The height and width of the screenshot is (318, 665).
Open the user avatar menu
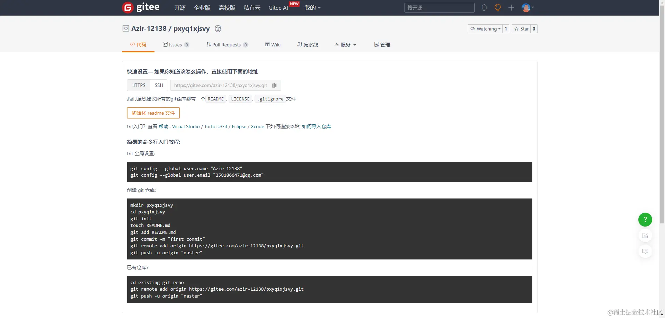[x=527, y=8]
